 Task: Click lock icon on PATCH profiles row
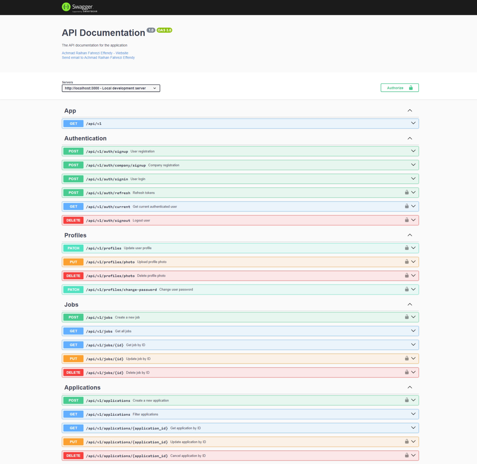pyautogui.click(x=407, y=248)
